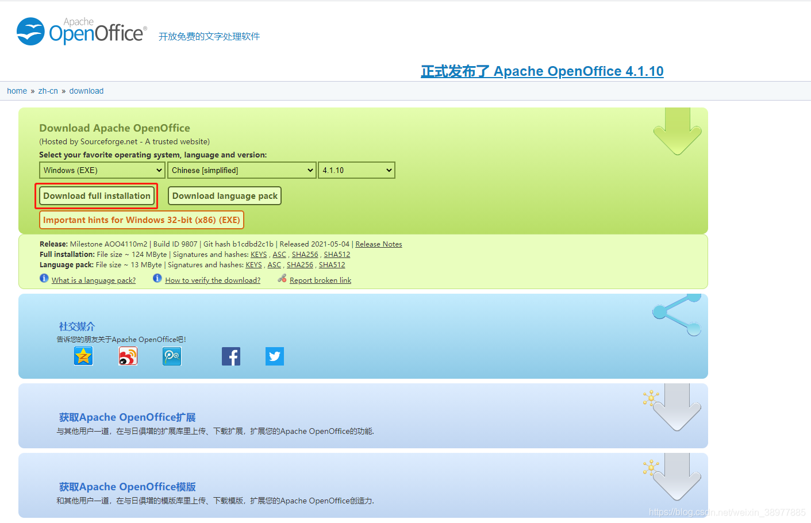This screenshot has width=811, height=523.
Task: Go to zh-cn breadcrumb
Action: tap(48, 91)
